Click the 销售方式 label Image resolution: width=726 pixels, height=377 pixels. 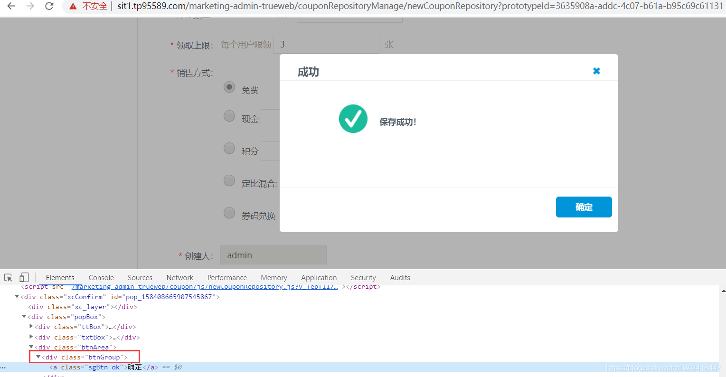pyautogui.click(x=195, y=73)
